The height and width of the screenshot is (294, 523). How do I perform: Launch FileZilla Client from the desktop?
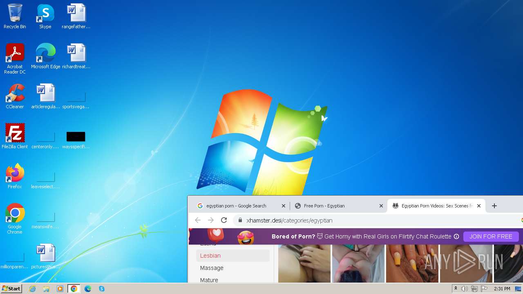(15, 136)
